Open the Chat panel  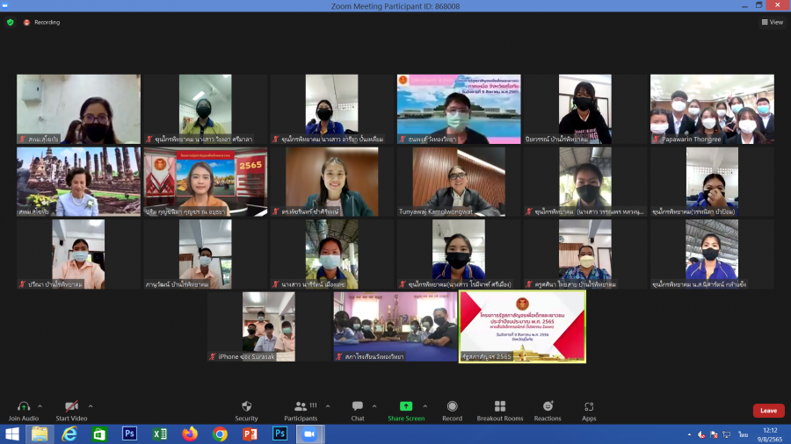(x=357, y=407)
